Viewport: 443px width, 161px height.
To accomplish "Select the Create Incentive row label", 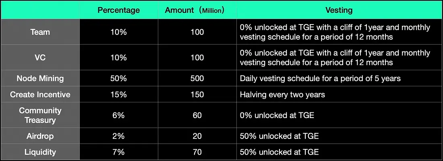I will [40, 95].
